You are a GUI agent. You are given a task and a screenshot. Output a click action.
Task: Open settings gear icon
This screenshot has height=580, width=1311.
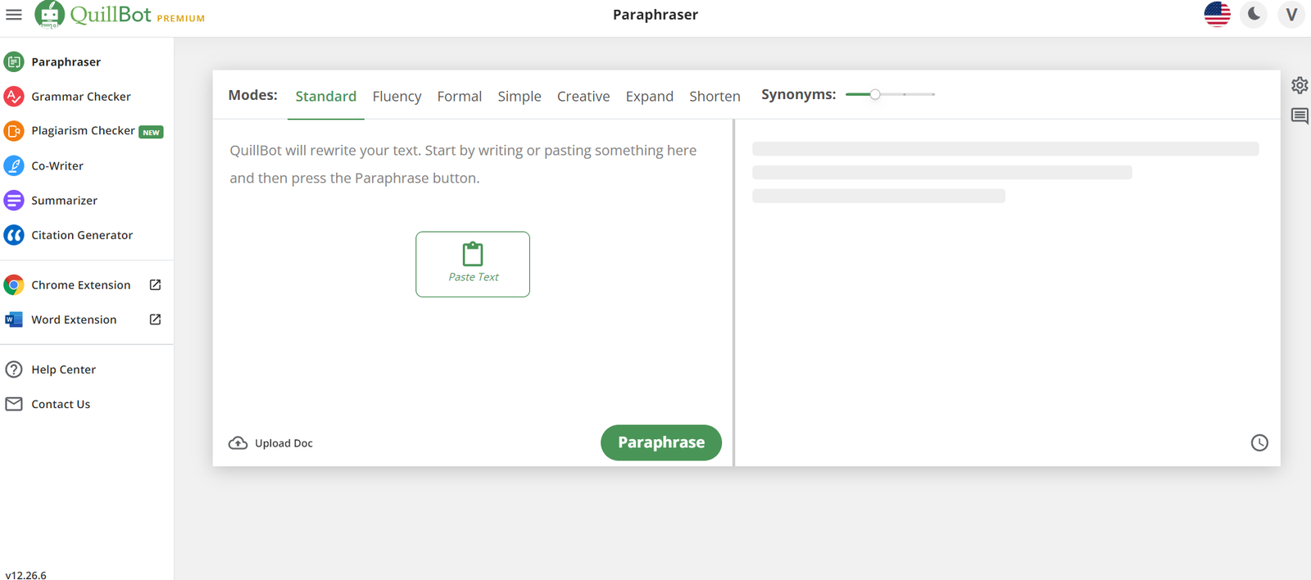(x=1300, y=85)
